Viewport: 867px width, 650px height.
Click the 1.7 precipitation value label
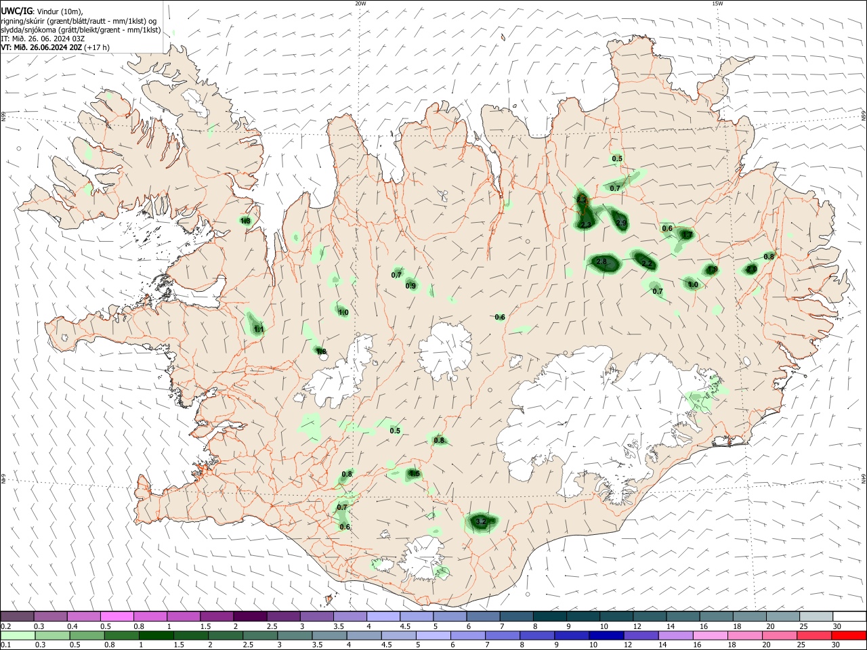pos(687,235)
